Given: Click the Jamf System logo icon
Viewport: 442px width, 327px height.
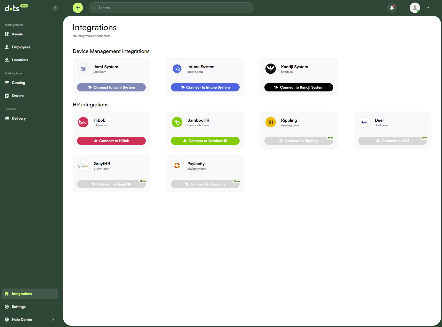Looking at the screenshot, I should pyautogui.click(x=83, y=69).
